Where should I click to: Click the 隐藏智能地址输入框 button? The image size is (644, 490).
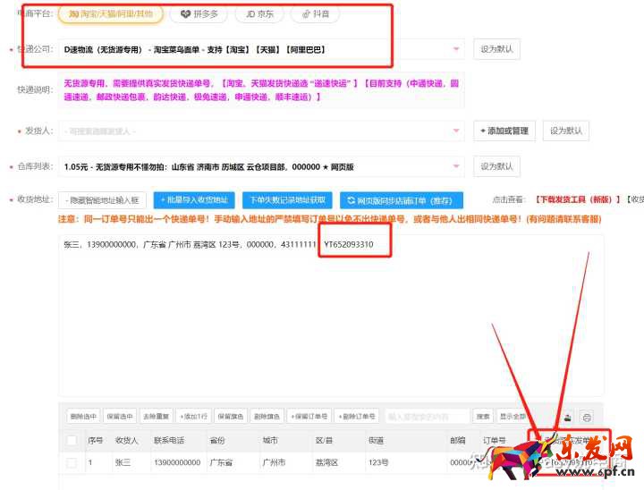(x=103, y=200)
